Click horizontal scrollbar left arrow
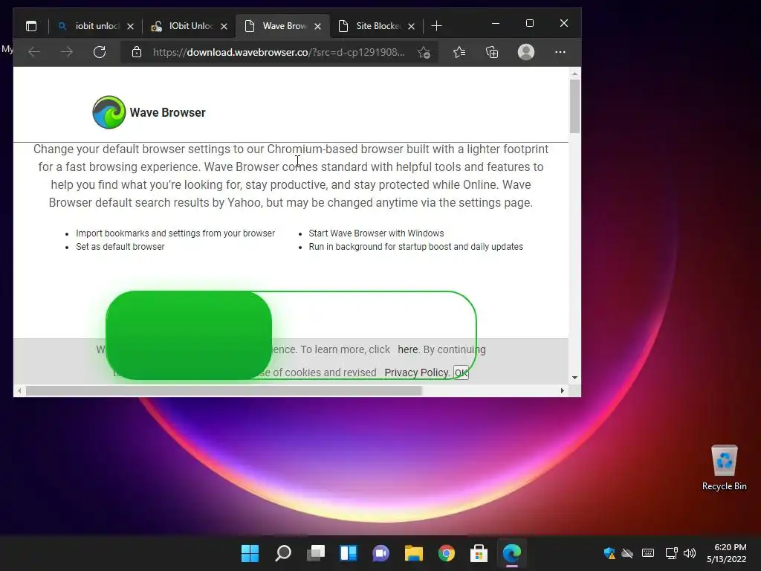Screen dimensions: 761x571 [19, 390]
